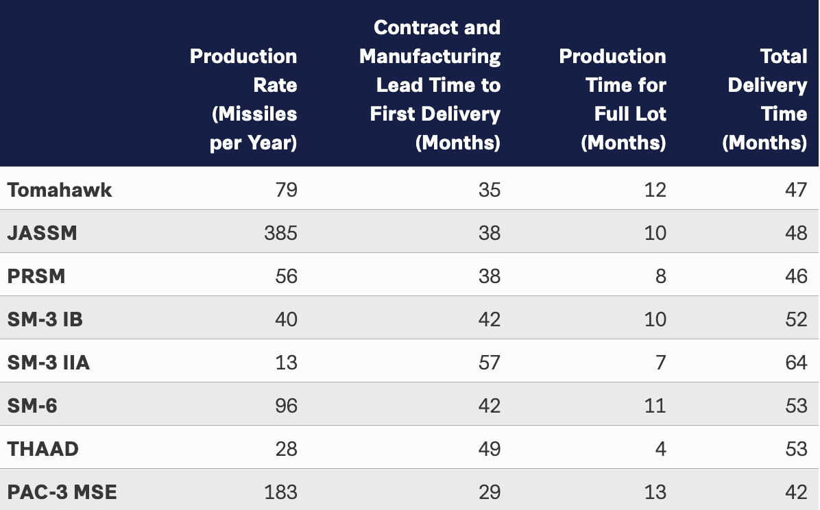Select the PAC-3 MSE row label
Image resolution: width=820 pixels, height=510 pixels.
tap(62, 492)
